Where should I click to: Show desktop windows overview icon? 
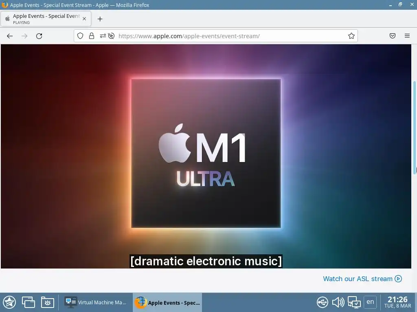[29, 302]
